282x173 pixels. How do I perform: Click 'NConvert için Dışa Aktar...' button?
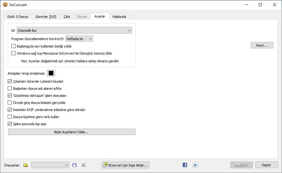point(125,165)
